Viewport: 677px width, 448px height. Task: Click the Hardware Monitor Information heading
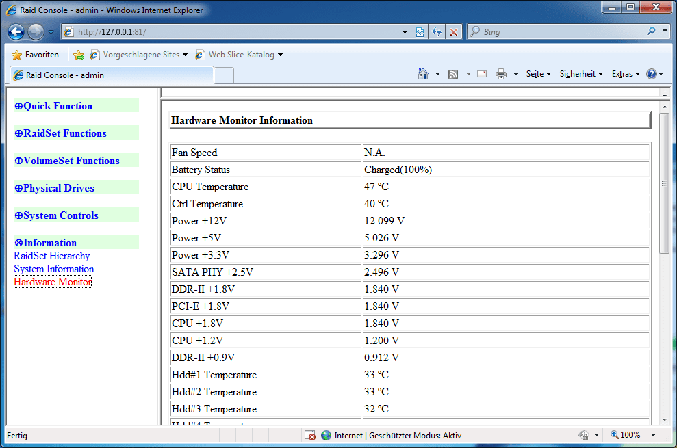242,120
